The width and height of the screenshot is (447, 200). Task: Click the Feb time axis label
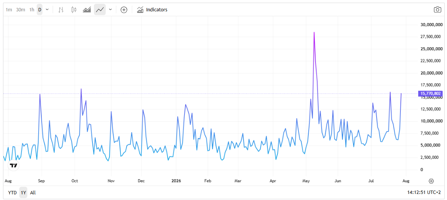208,181
